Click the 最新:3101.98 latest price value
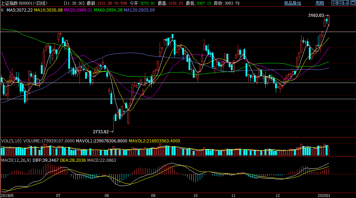The height and width of the screenshot is (198, 356). click(100, 3)
